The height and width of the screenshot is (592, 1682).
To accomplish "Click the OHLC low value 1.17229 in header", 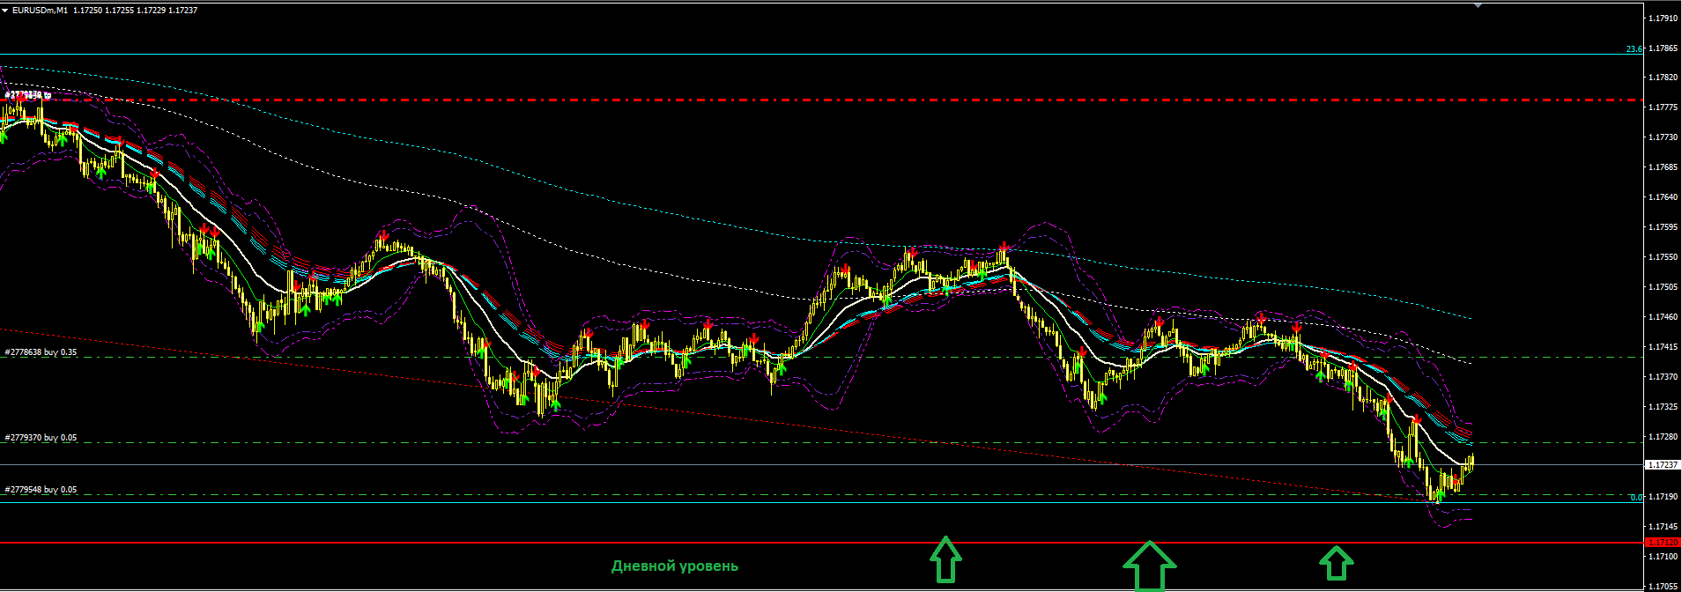I will coord(151,11).
